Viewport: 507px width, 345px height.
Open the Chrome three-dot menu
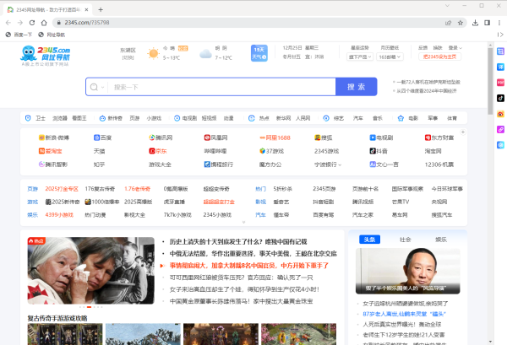coord(499,23)
